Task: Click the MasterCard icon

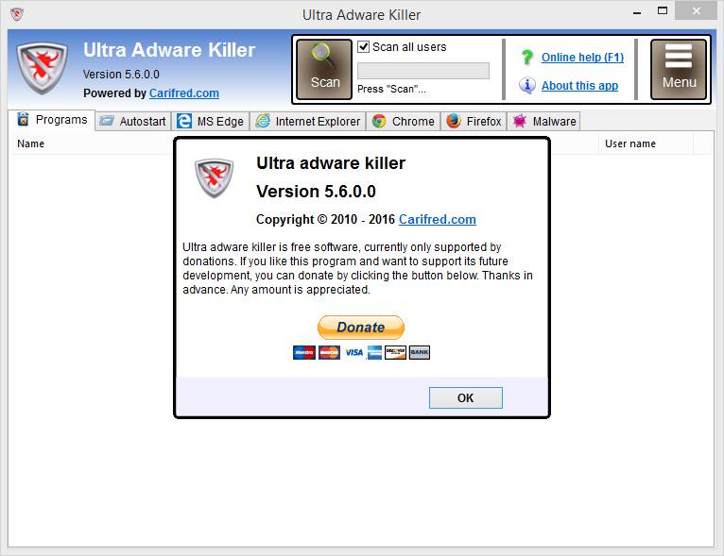Action: pyautogui.click(x=329, y=352)
